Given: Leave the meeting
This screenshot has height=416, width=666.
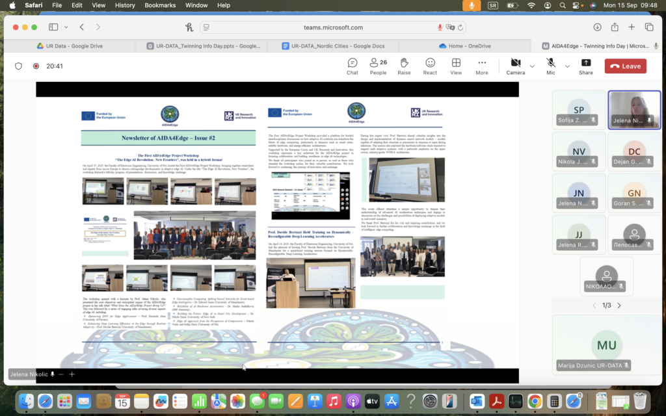Looking at the screenshot, I should coord(625,66).
